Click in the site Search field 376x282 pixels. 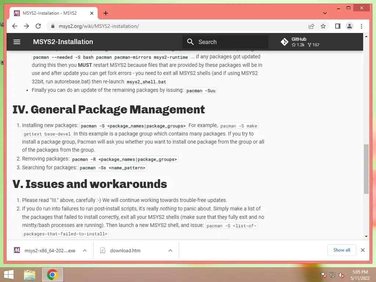[225, 42]
